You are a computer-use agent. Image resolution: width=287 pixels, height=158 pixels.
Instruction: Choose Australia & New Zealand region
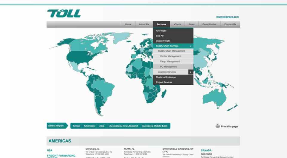pos(123,126)
